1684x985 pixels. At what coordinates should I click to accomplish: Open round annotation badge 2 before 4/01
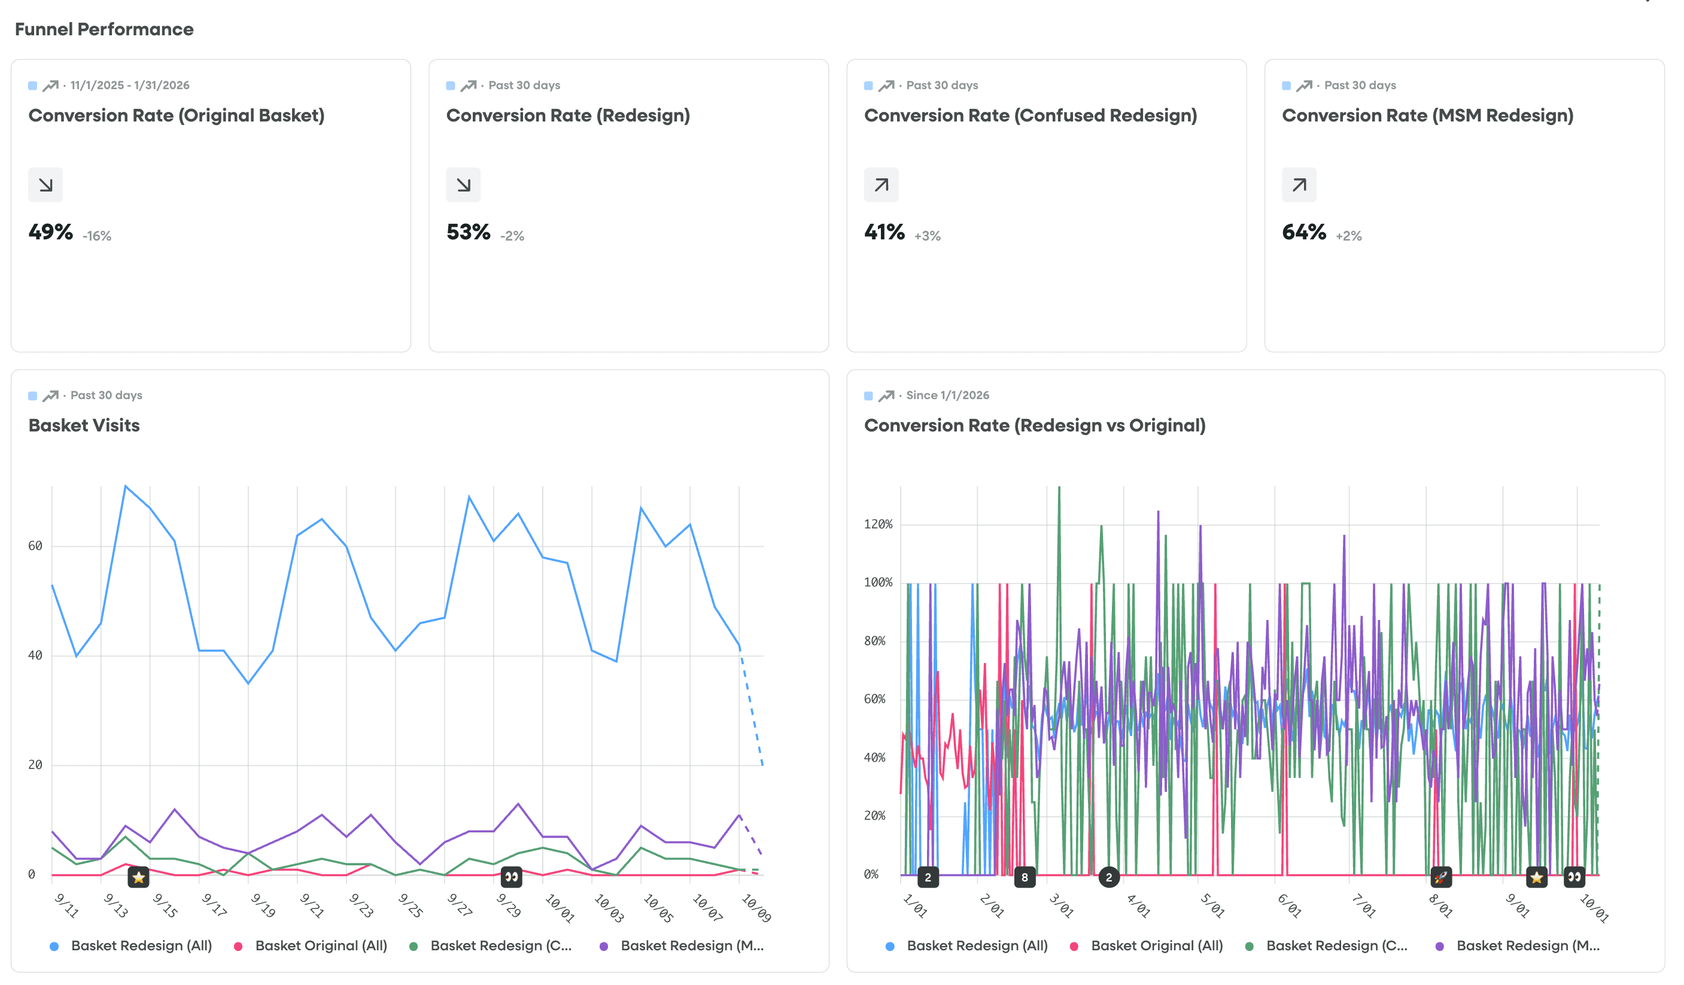point(1110,877)
